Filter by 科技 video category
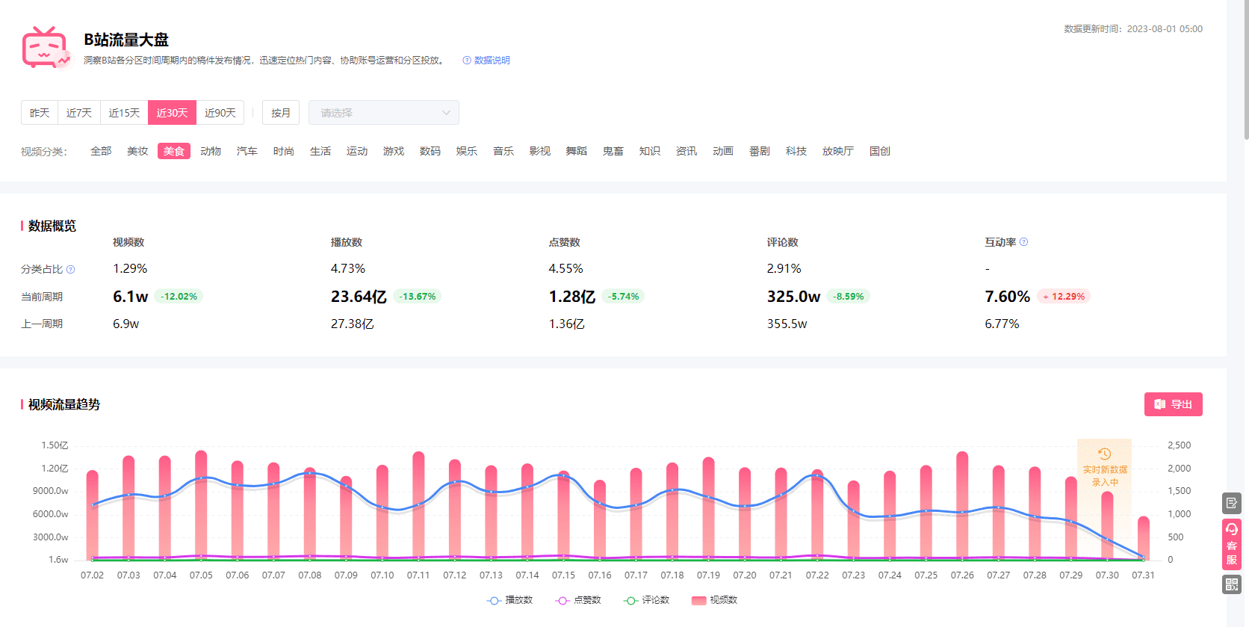The image size is (1249, 627). click(x=796, y=151)
